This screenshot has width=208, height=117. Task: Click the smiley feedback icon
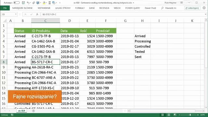tap(204, 8)
